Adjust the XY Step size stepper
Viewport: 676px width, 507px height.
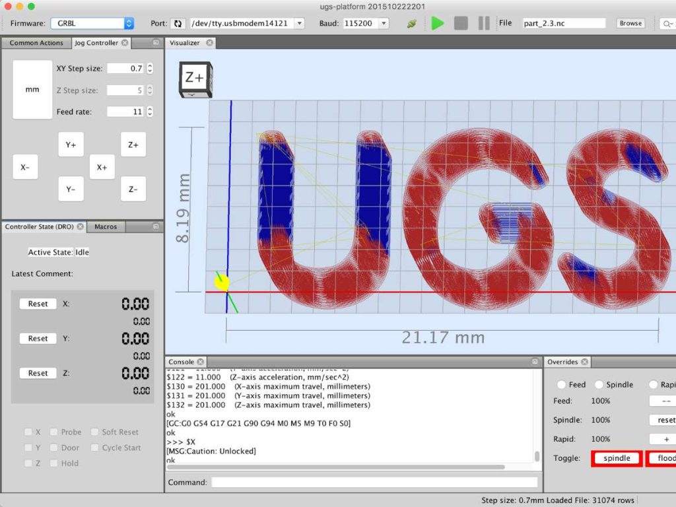150,68
